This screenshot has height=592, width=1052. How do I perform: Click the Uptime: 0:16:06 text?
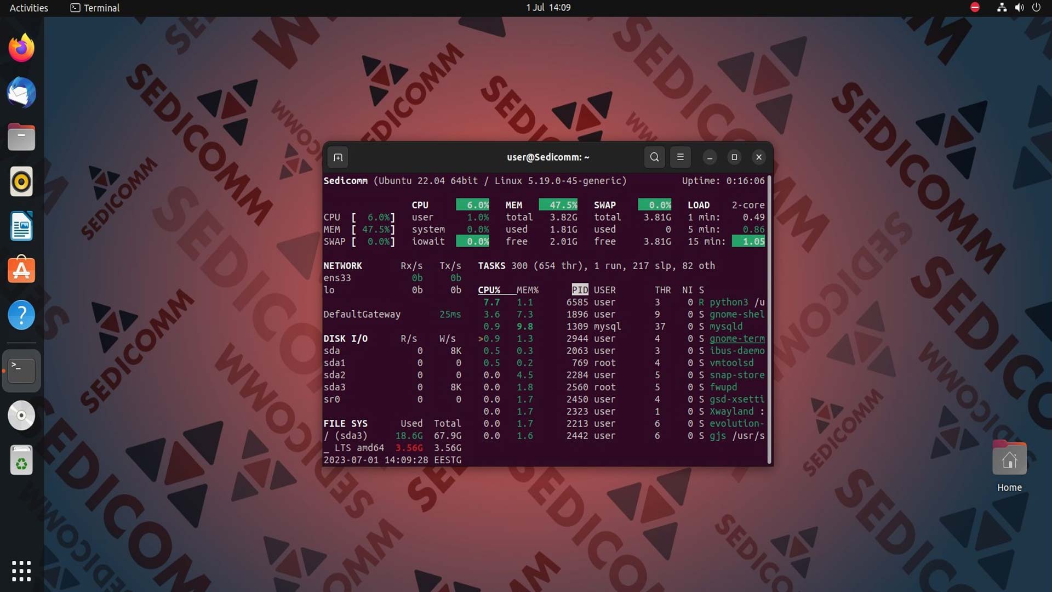tap(723, 181)
